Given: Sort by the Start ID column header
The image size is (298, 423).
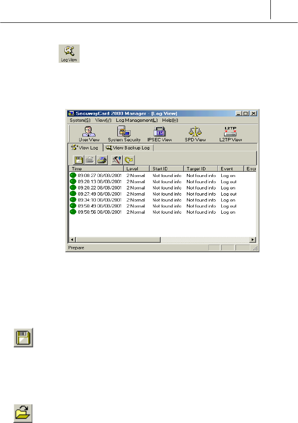Looking at the screenshot, I should (166, 168).
